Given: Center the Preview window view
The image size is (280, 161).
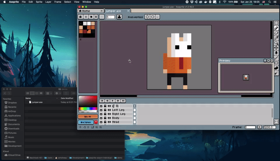Looking at the screenshot, I should 265,61.
